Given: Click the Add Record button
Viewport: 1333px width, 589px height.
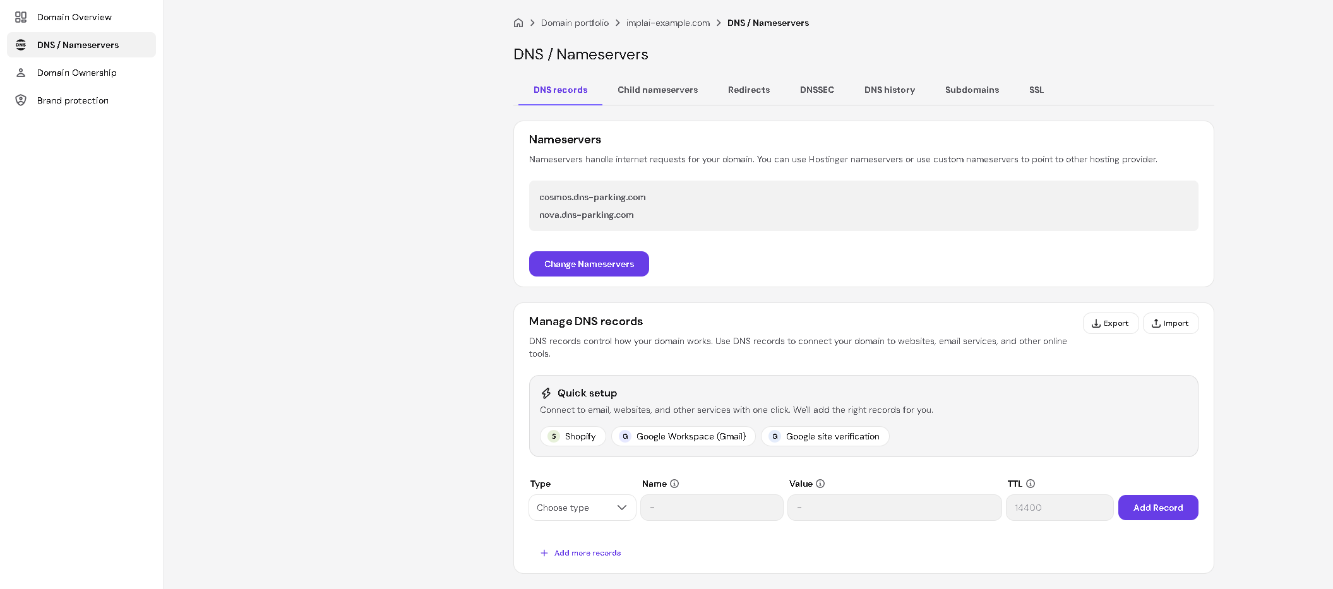Looking at the screenshot, I should 1158,508.
